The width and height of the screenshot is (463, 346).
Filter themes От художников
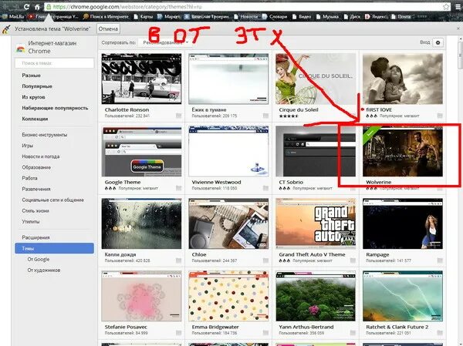click(x=44, y=270)
